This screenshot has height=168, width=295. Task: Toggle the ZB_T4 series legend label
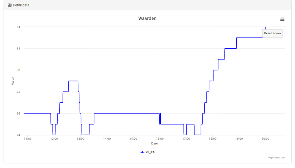coord(150,152)
